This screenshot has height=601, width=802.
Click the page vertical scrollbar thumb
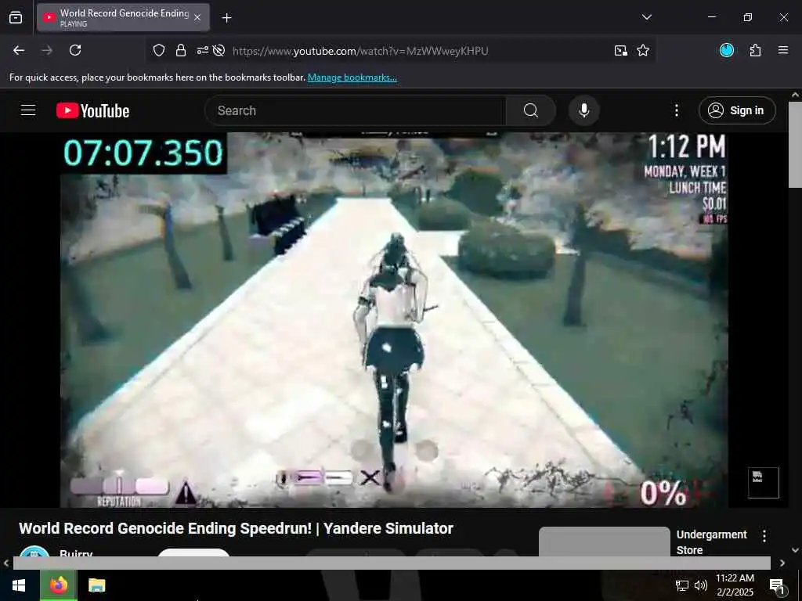tap(795, 145)
